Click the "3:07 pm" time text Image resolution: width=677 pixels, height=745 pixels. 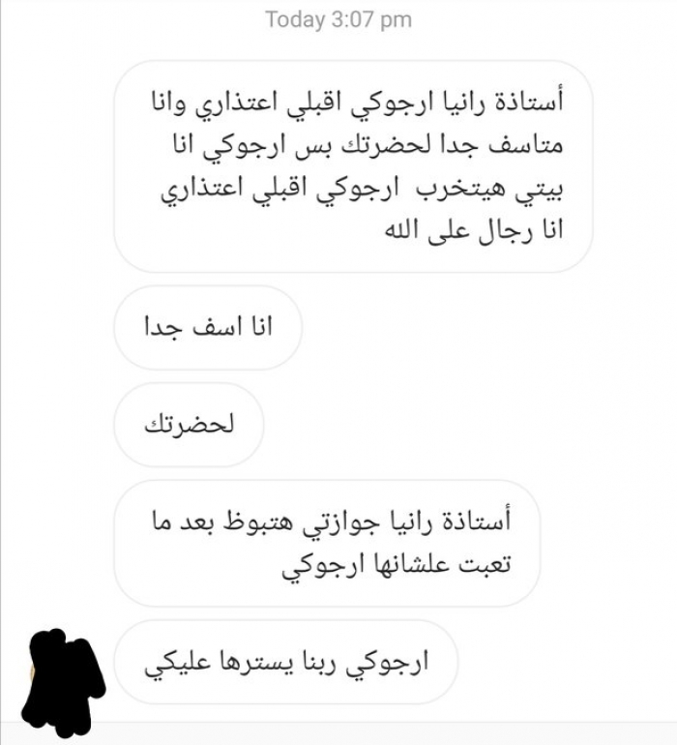371,20
